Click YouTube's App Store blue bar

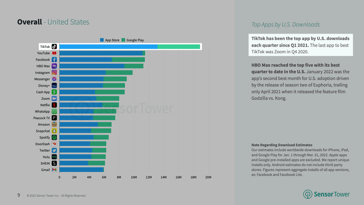point(101,53)
